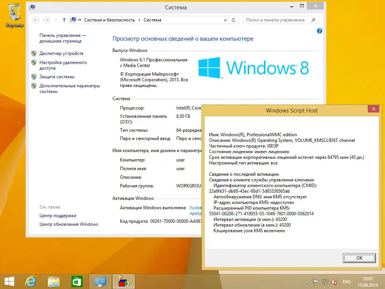Screen dimensions: 385x289
Task: Open 'Панель управления — домашняя страница'
Action: [x=63, y=38]
